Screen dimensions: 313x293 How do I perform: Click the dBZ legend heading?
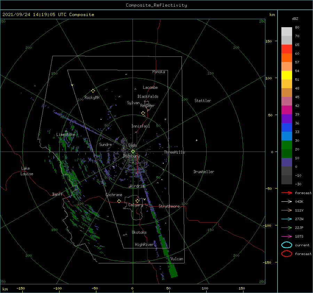(x=295, y=19)
